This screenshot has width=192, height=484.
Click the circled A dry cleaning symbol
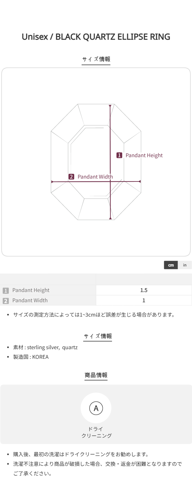click(x=96, y=408)
